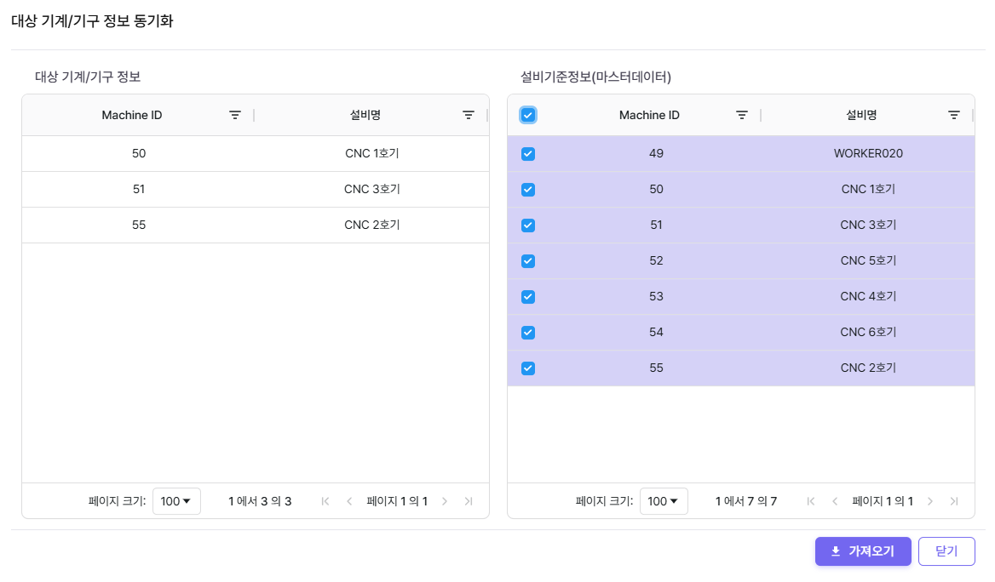995x582 pixels.
Task: Open filter menu for left Machine ID column
Action: [x=235, y=115]
